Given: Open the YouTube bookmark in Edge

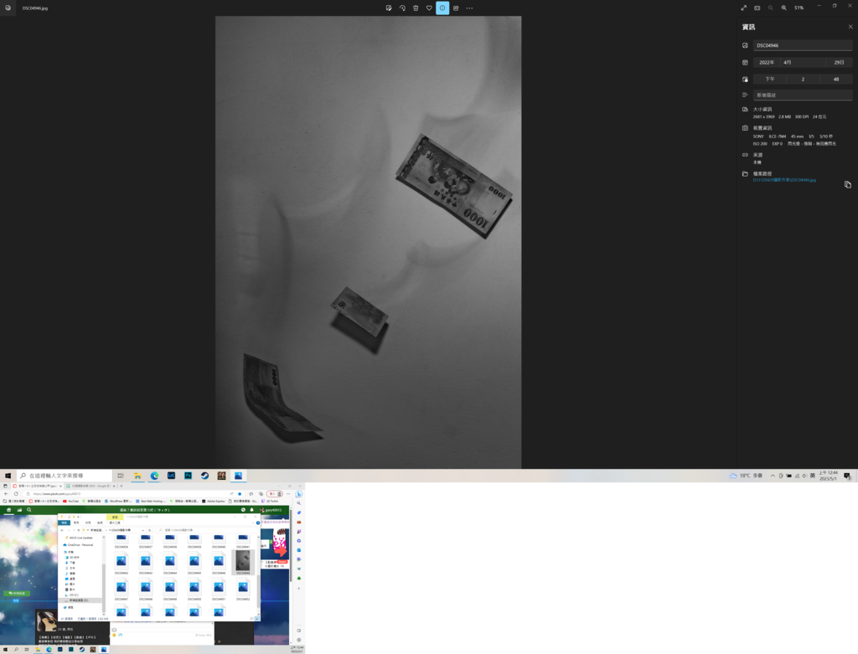Looking at the screenshot, I should click(x=70, y=501).
